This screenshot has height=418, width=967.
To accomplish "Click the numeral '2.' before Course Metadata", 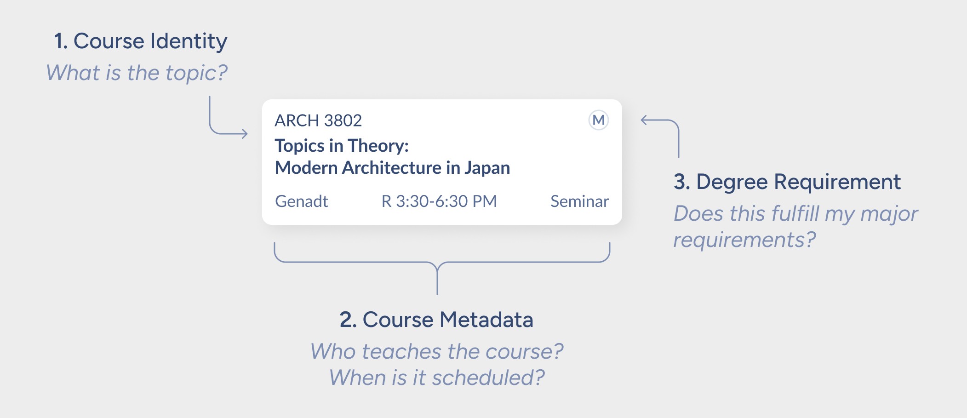I will coord(348,320).
